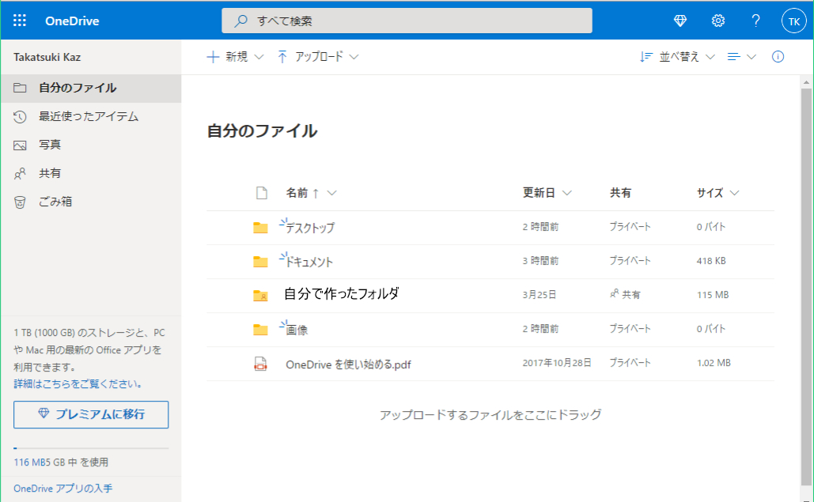
Task: Click the プレミアムに移行 button
Action: point(91,414)
